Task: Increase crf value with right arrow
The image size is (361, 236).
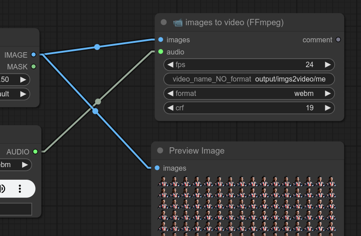Action: tap(328, 108)
